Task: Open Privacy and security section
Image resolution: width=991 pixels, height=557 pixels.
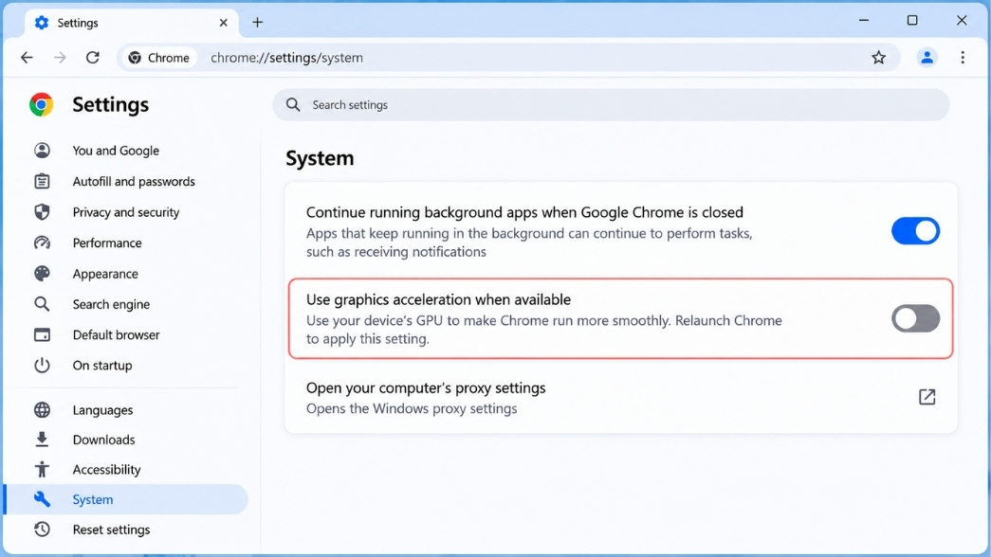Action: (126, 212)
